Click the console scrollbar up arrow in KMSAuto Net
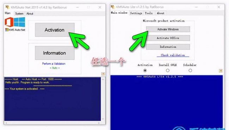229x130 pixels. pos(103,79)
